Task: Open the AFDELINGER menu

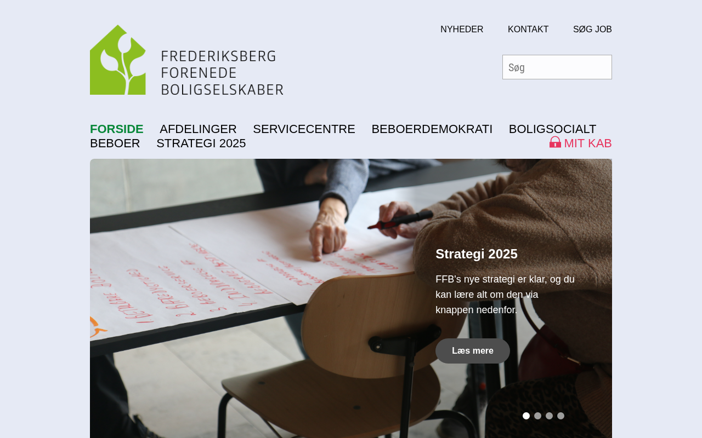Action: click(x=198, y=129)
